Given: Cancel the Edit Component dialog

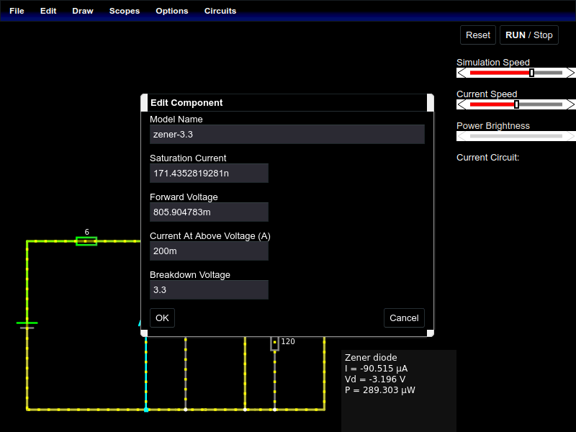Looking at the screenshot, I should tap(404, 318).
